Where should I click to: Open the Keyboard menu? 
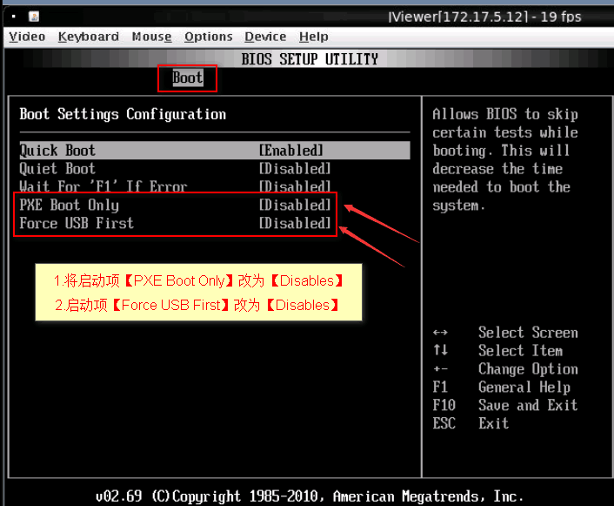point(88,37)
